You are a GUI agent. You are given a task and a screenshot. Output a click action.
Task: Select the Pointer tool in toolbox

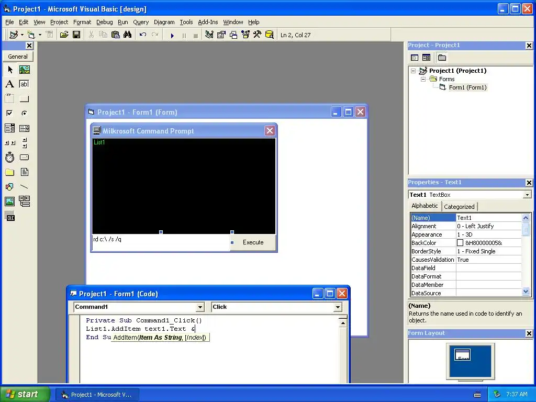click(10, 70)
